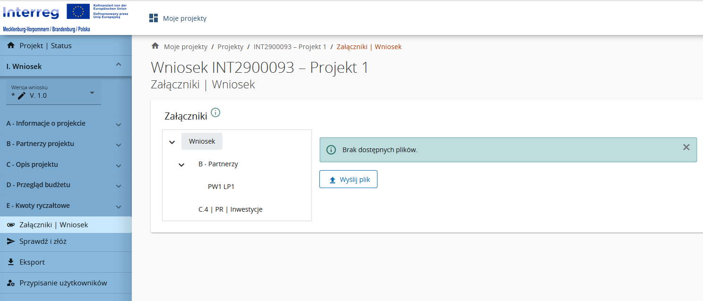Collapse the I. Wniosek sidebar section
Screen dimensions: 703x301
(119, 65)
